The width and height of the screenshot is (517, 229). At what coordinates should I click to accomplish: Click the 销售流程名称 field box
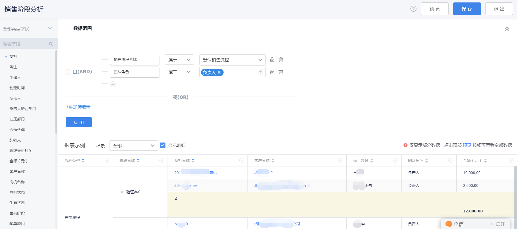coord(135,60)
